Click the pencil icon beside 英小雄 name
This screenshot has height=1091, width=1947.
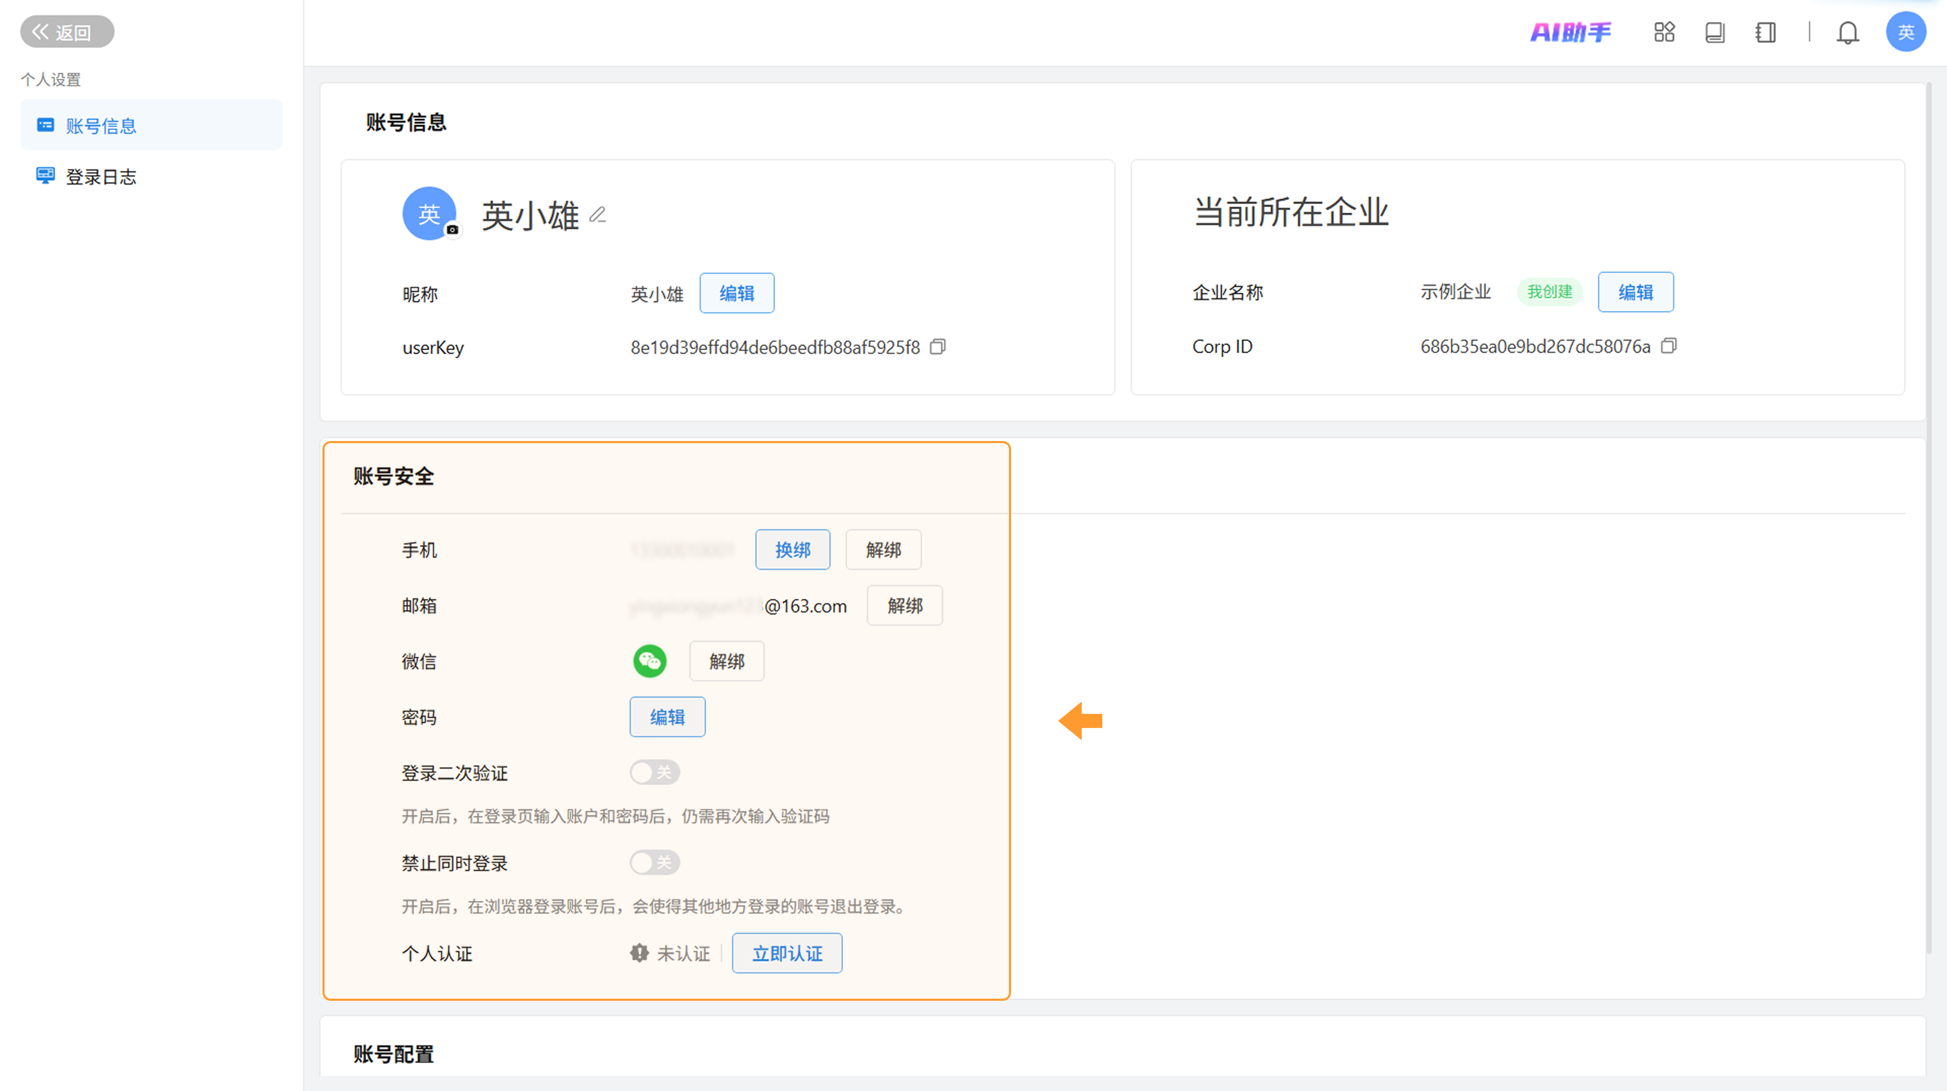tap(598, 215)
